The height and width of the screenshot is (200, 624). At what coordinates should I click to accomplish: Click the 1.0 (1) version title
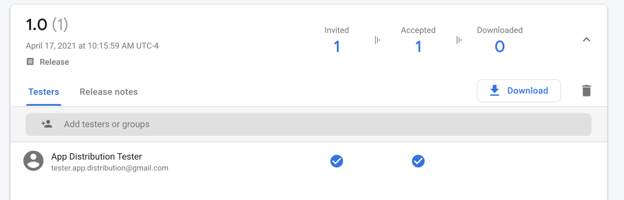tap(47, 25)
